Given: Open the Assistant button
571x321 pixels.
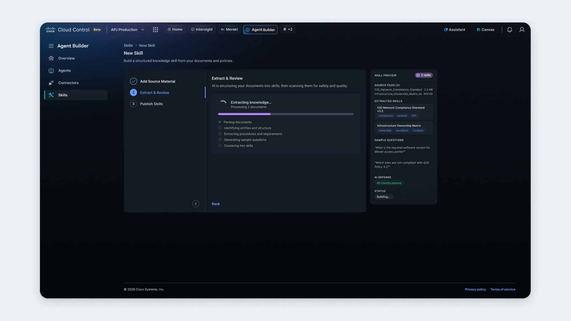Looking at the screenshot, I should point(455,30).
